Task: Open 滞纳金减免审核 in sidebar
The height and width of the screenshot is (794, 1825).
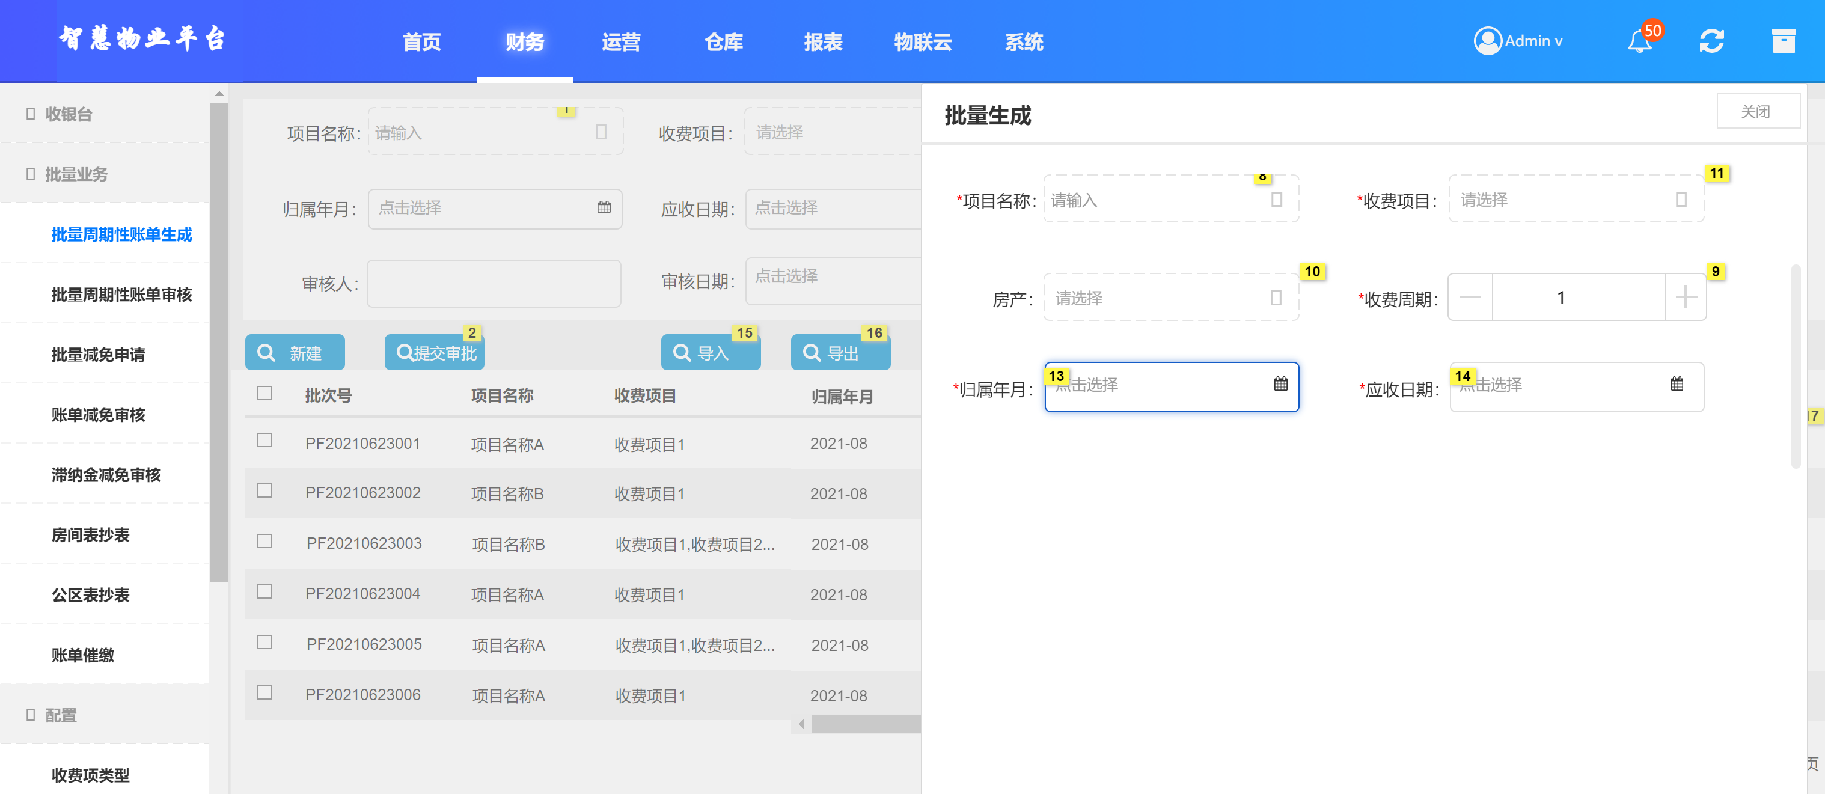Action: [106, 475]
